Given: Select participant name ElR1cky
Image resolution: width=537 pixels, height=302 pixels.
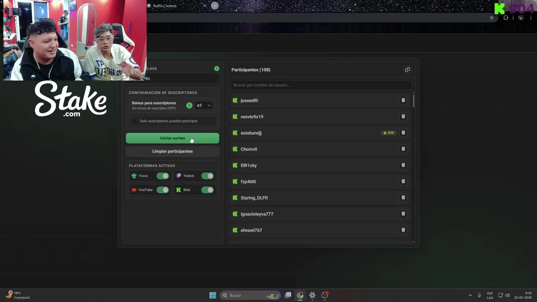Looking at the screenshot, I should [249, 165].
